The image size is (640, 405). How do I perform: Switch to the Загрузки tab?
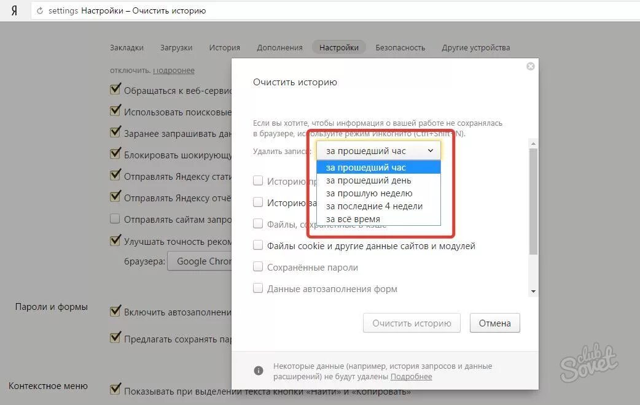point(176,48)
